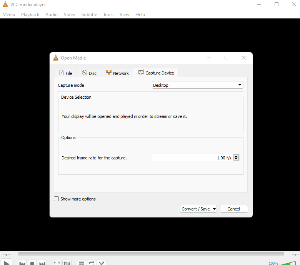The image size is (300, 265).
Task: Click the Convert / Save button
Action: coord(196,209)
